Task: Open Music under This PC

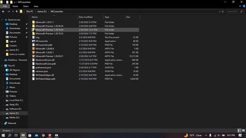Action: coord(12,87)
